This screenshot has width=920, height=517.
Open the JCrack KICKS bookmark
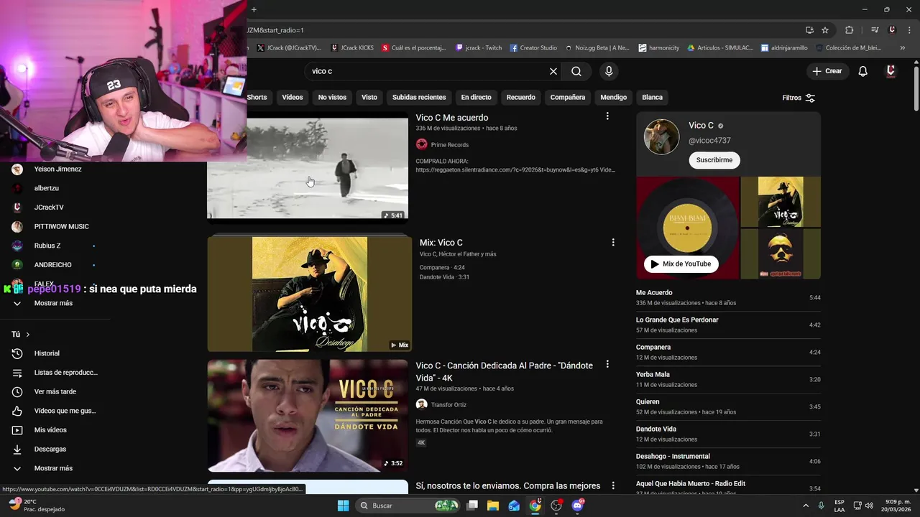pos(352,48)
